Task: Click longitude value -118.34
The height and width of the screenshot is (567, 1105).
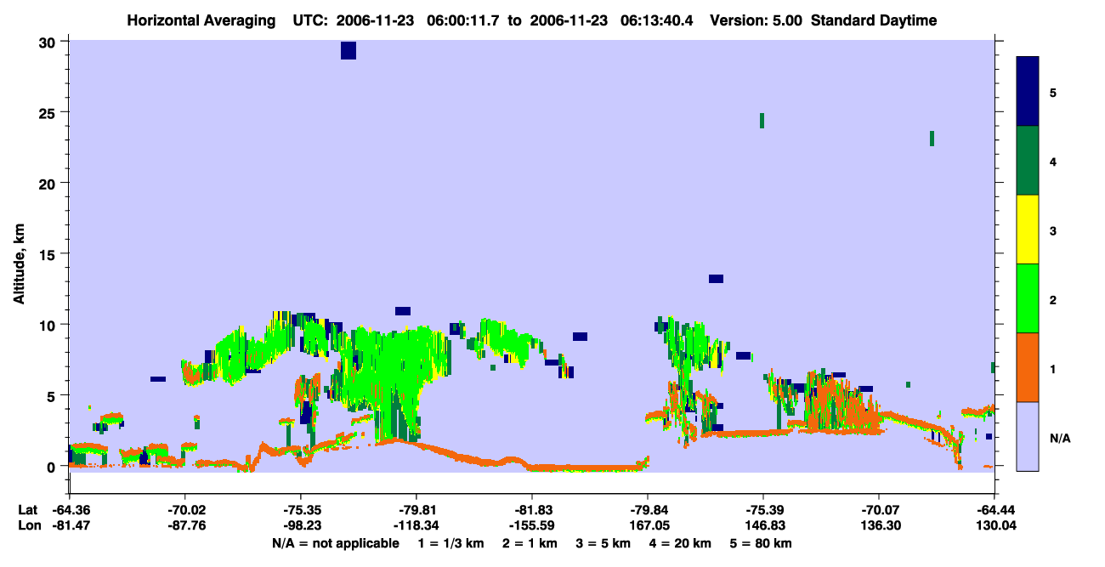Action: [416, 525]
